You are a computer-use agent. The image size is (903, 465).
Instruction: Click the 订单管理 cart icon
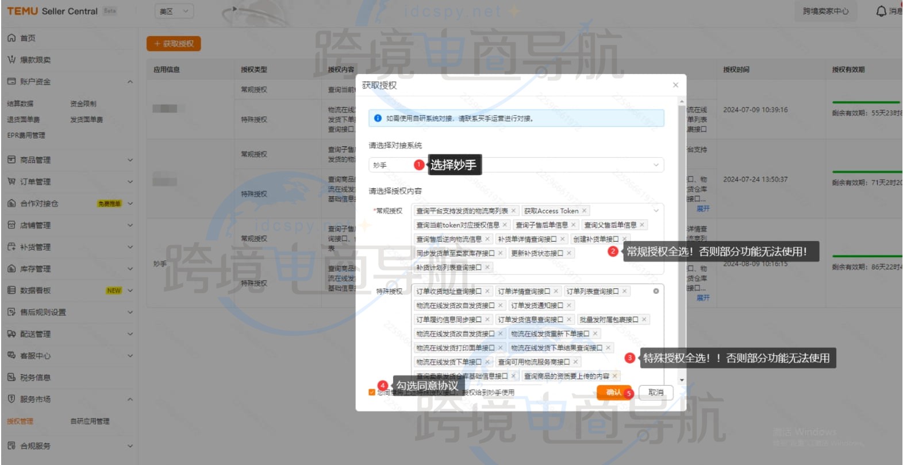(x=11, y=181)
